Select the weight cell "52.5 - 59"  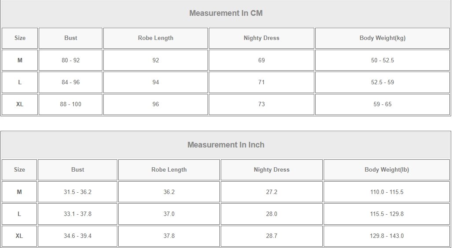(x=382, y=82)
